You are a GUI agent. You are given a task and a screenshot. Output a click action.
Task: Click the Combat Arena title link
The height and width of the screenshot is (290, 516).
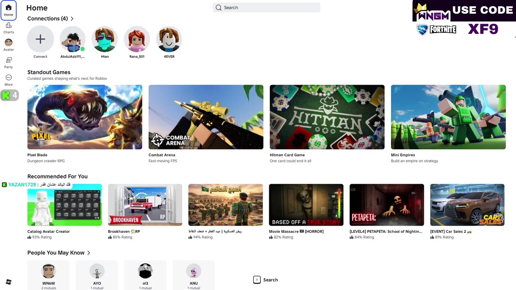click(162, 155)
